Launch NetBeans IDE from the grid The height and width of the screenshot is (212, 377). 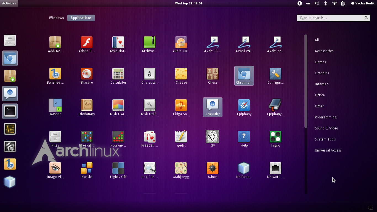(244, 170)
